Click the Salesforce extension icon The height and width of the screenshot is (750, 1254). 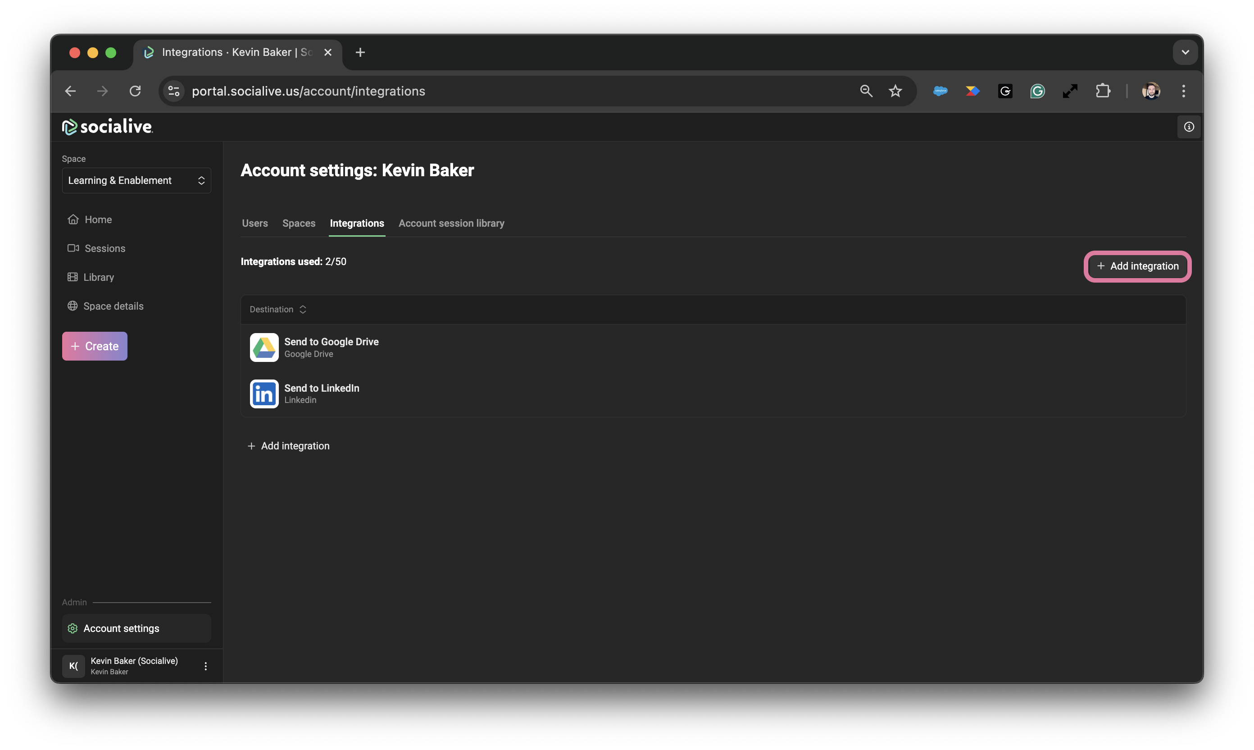940,91
